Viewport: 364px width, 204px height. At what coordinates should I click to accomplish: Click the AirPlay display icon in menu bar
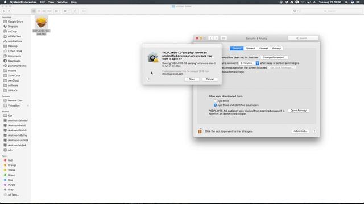point(308,2)
